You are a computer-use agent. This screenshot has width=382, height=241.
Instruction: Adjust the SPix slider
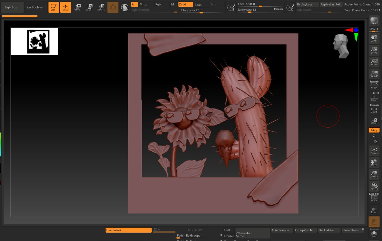click(374, 30)
